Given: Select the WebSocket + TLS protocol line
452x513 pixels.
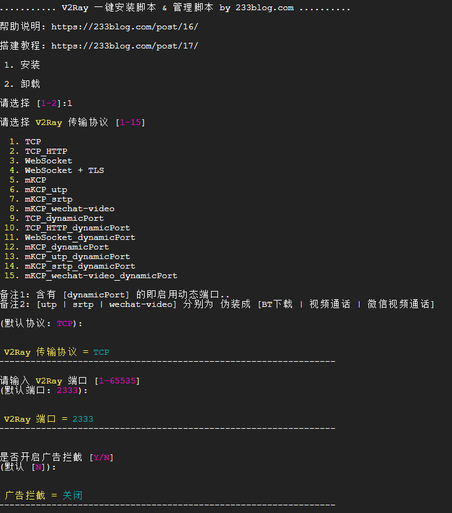Looking at the screenshot, I should coord(64,170).
